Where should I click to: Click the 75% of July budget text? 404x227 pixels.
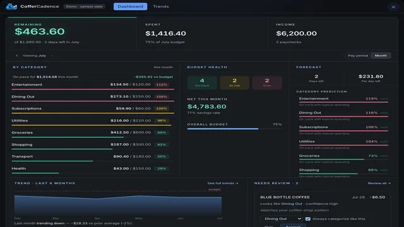[165, 42]
